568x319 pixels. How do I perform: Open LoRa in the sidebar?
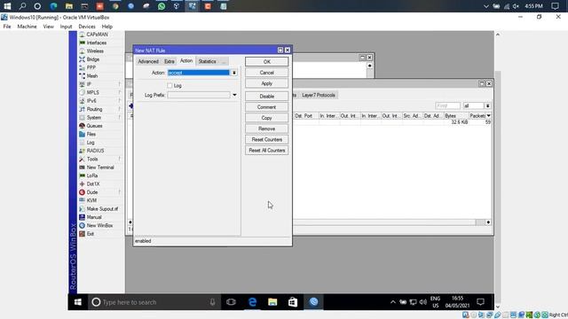click(x=92, y=175)
